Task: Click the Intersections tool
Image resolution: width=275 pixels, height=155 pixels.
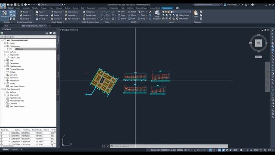Action: (72, 12)
